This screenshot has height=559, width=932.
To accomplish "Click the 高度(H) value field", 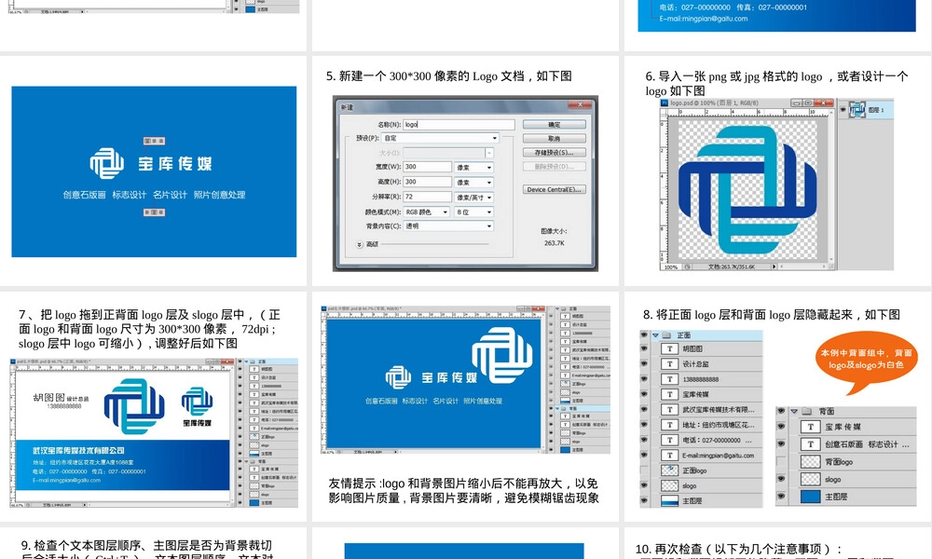I will (428, 182).
